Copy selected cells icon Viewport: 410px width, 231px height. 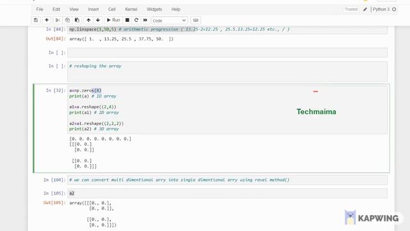pos(67,20)
